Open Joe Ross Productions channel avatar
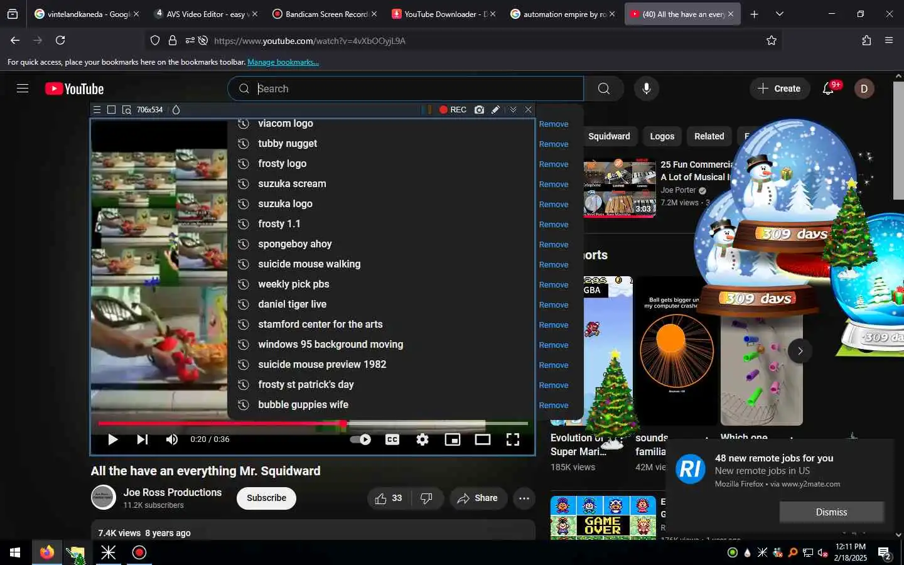The height and width of the screenshot is (565, 904). (x=104, y=498)
